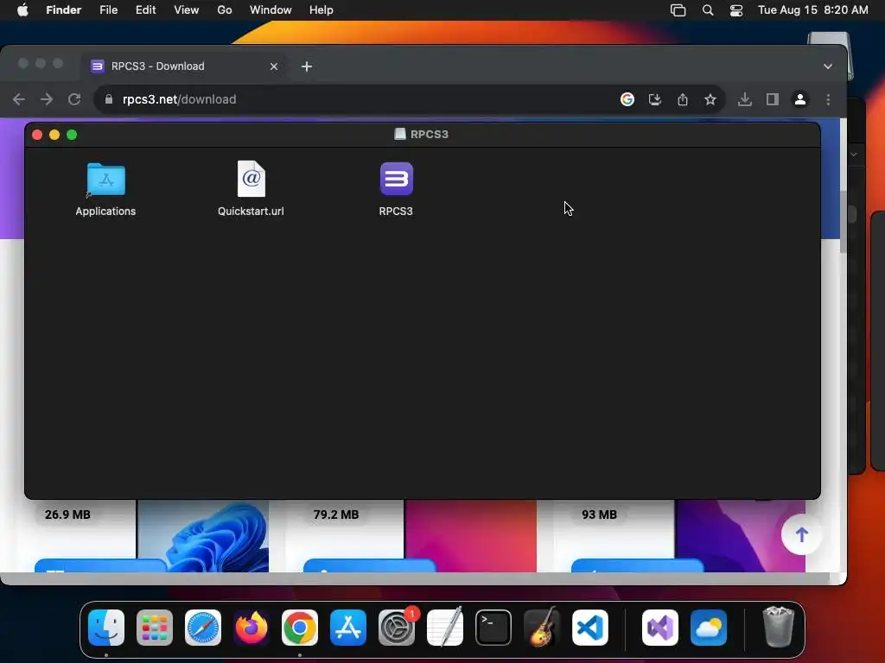Open the View menu
The height and width of the screenshot is (663, 885).
(187, 10)
